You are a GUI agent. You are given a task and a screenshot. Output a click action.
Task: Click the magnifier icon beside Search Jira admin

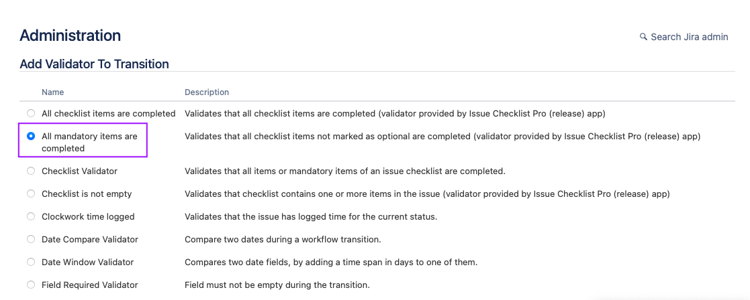pyautogui.click(x=643, y=37)
